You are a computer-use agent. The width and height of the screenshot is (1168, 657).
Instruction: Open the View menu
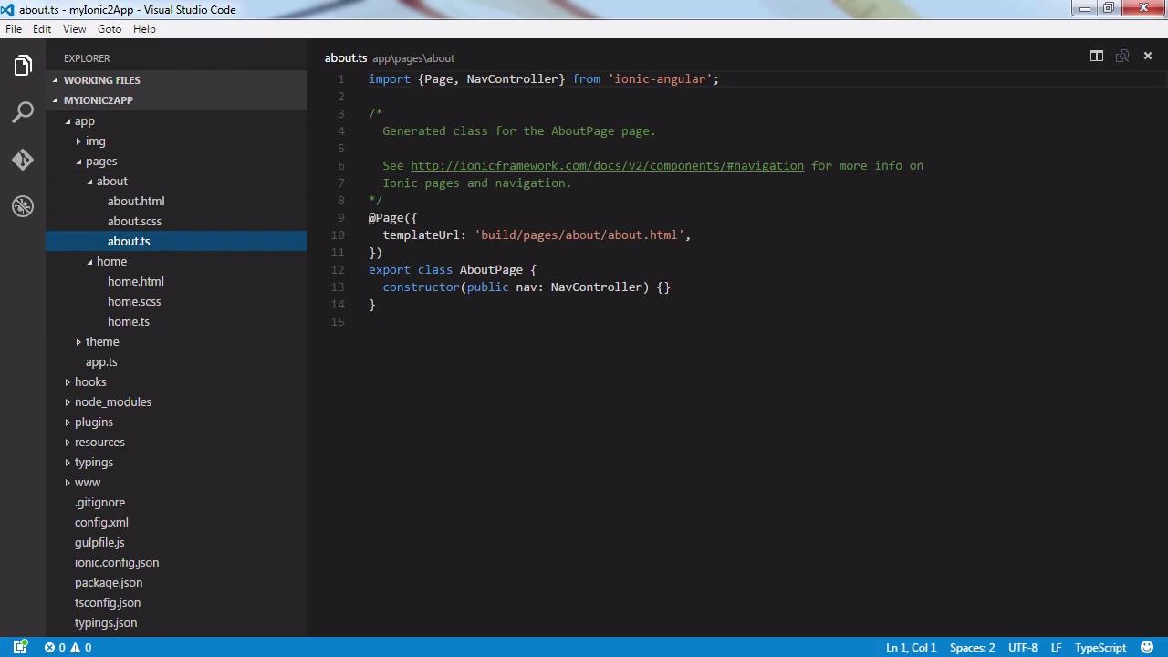75,29
